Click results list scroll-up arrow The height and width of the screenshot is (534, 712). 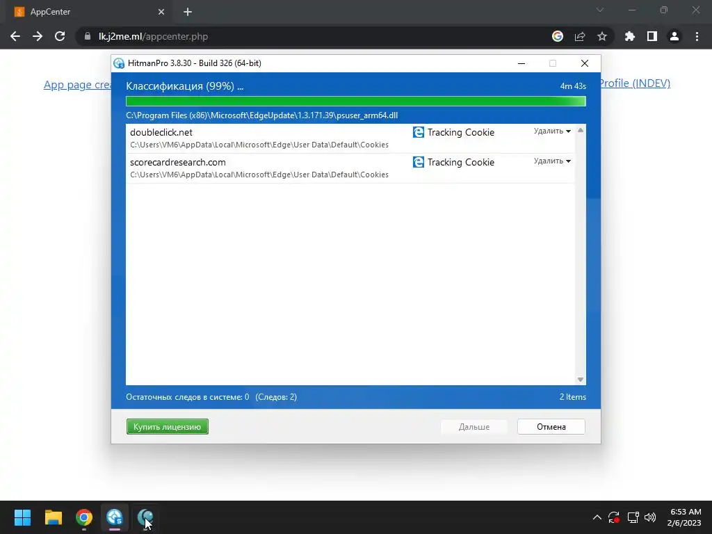tap(581, 130)
